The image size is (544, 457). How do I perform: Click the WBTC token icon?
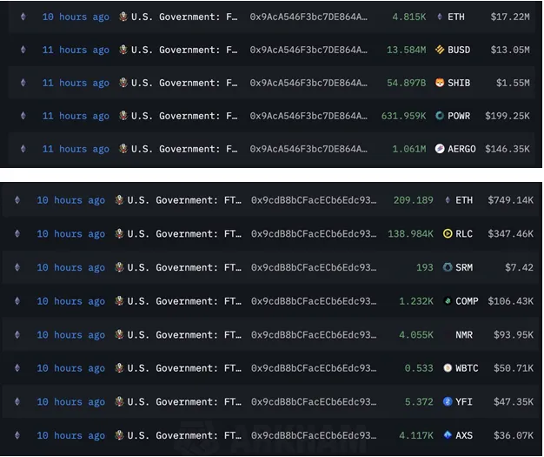pos(448,368)
